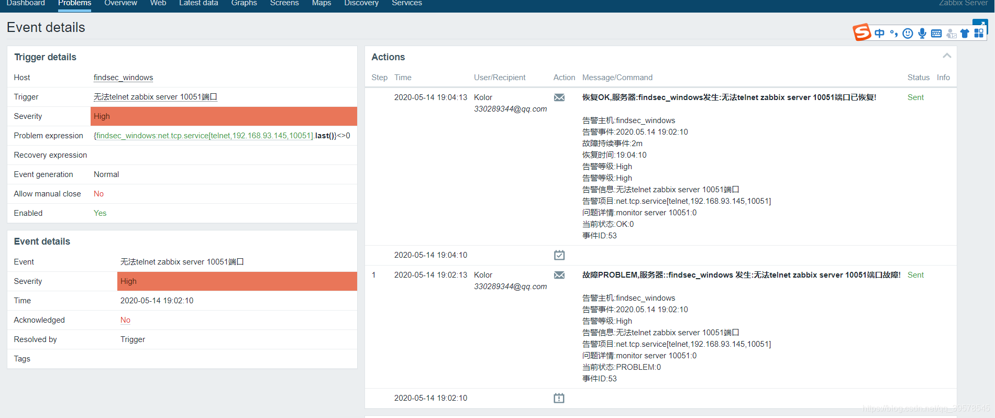Screen dimensions: 995x418
Task: Click recipient 330289344@qq.com in first row
Action: click(510, 109)
